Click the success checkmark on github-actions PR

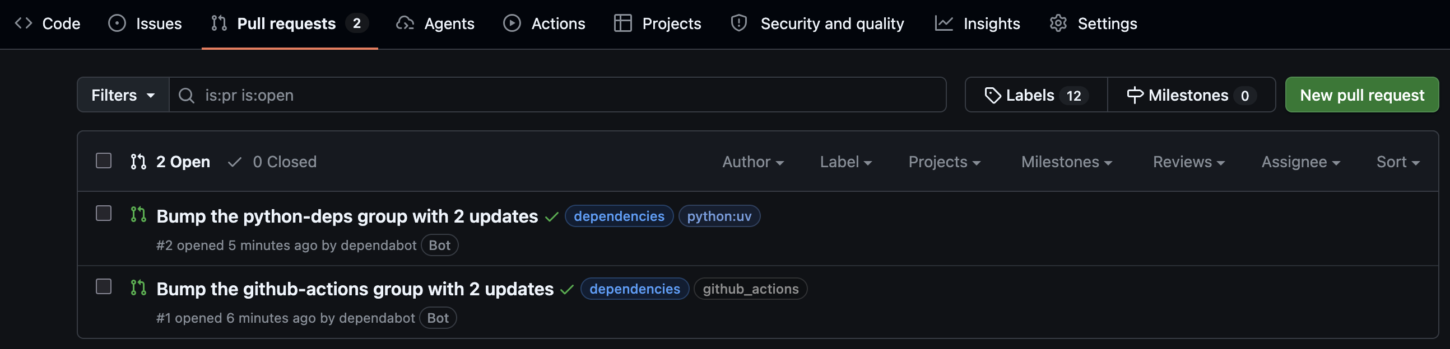[568, 289]
